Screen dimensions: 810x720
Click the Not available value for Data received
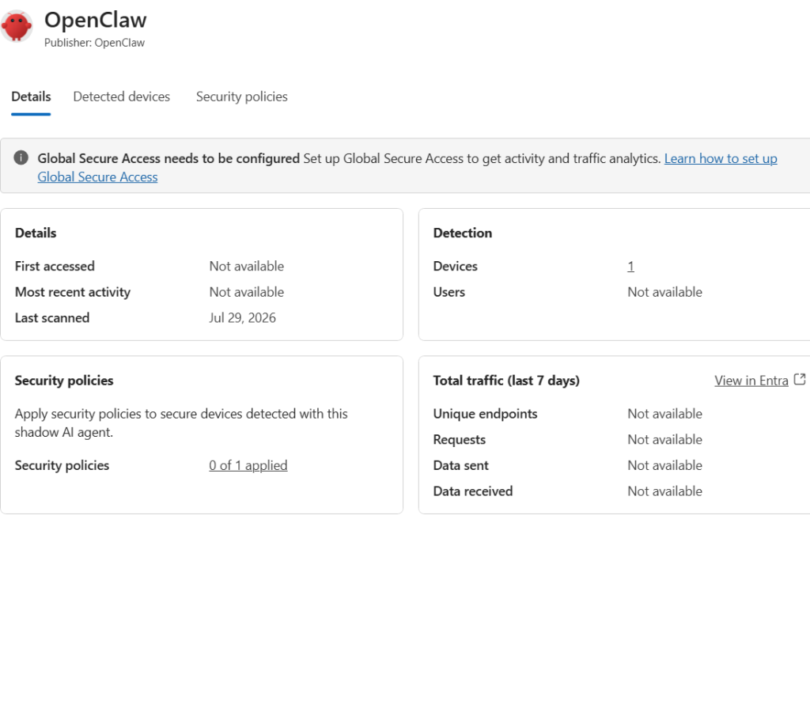tap(664, 491)
